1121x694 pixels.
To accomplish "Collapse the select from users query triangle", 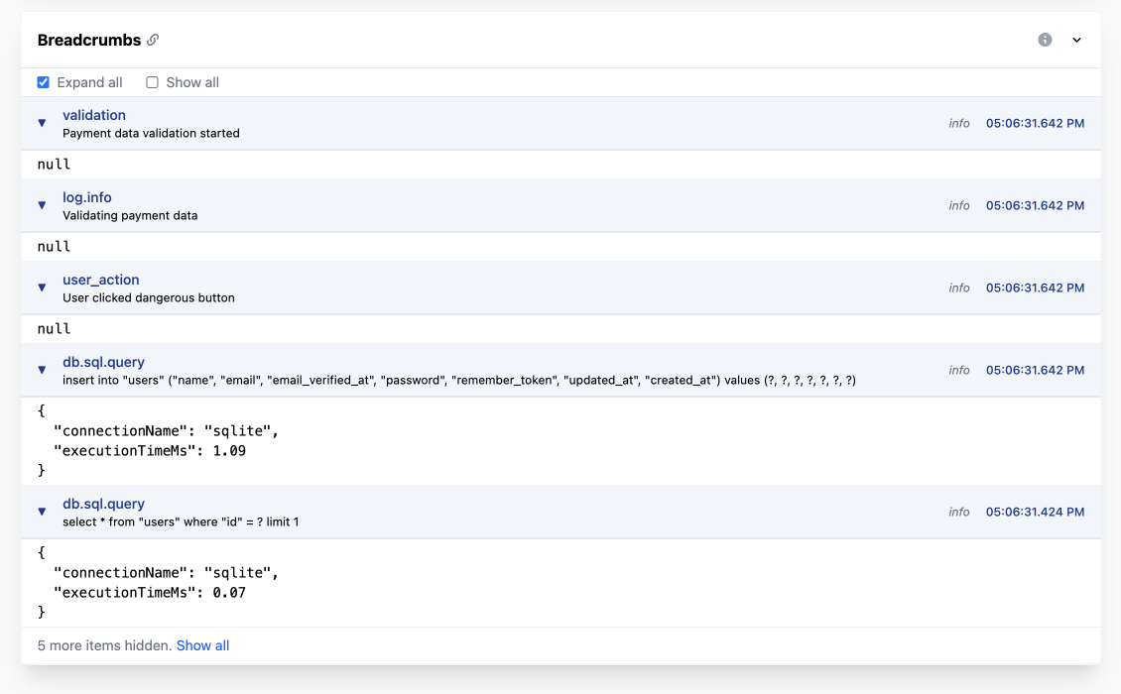I will pos(43,512).
